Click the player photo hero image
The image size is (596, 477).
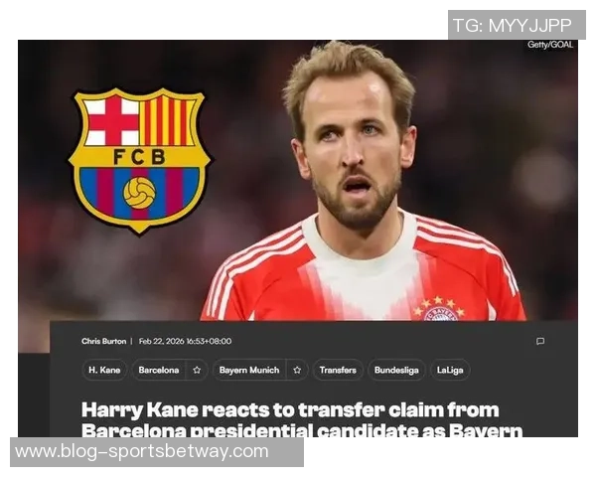(298, 181)
